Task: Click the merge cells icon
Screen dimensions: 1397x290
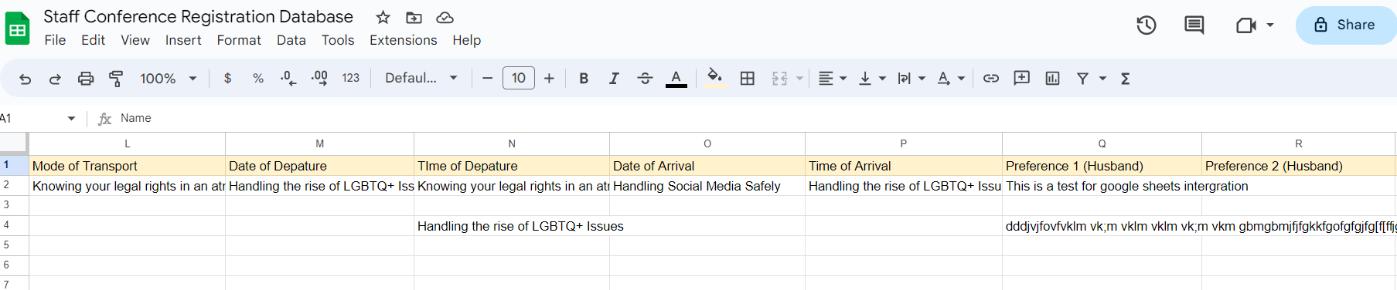Action: click(779, 79)
